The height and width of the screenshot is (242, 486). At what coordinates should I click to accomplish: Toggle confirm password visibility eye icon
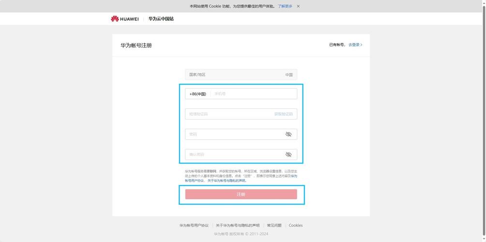tap(289, 154)
